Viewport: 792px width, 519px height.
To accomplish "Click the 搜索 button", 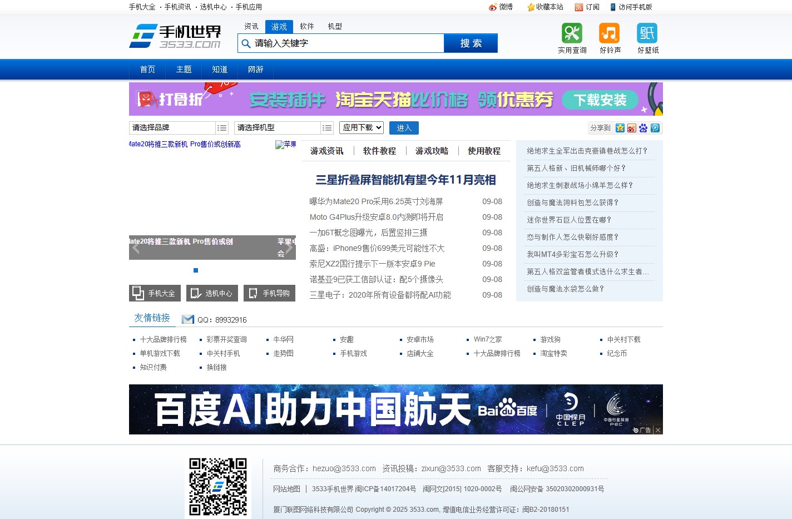I will click(x=471, y=43).
